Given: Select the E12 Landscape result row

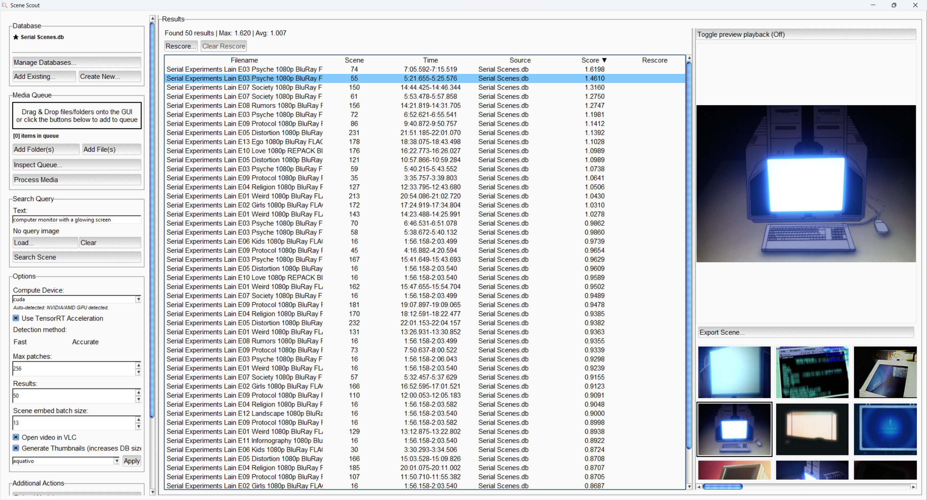Looking at the screenshot, I should tap(425, 413).
